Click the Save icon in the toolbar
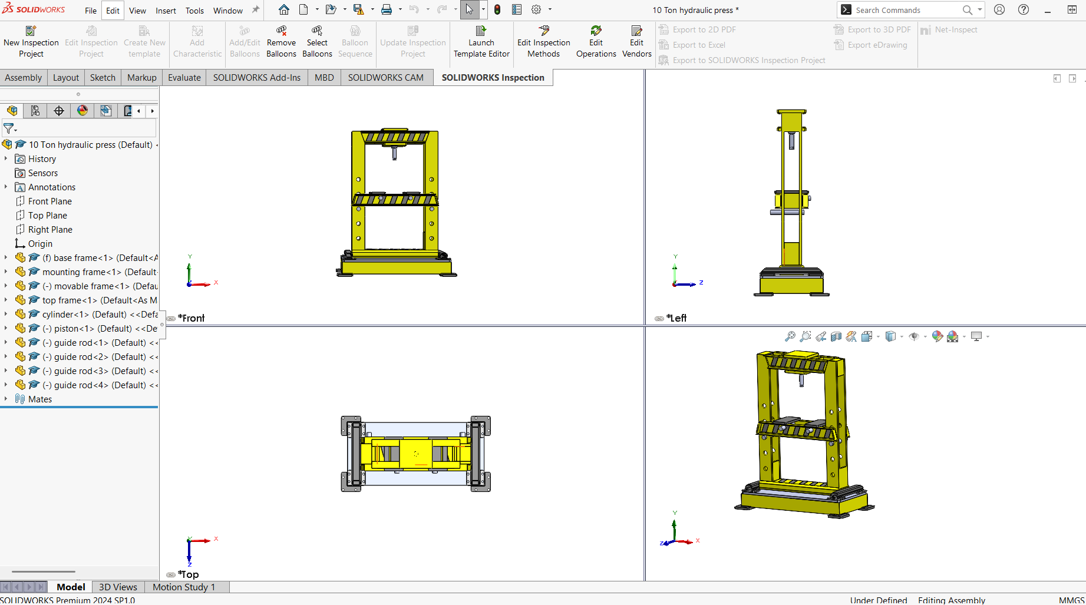 358,9
